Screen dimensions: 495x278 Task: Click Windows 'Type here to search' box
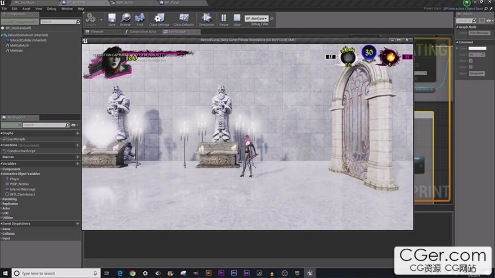[x=56, y=274]
